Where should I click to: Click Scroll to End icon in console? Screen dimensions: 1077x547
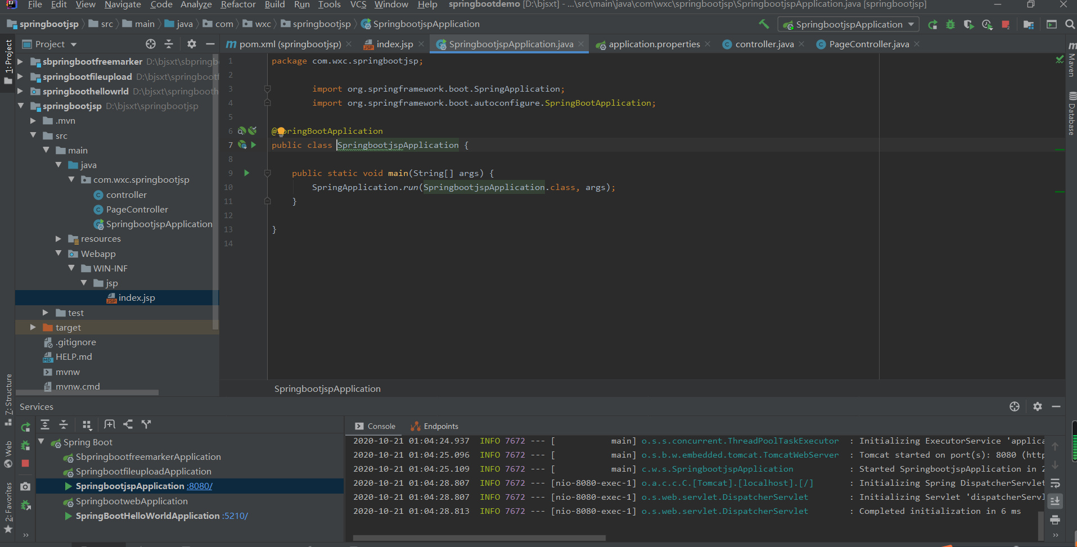pos(1055,501)
